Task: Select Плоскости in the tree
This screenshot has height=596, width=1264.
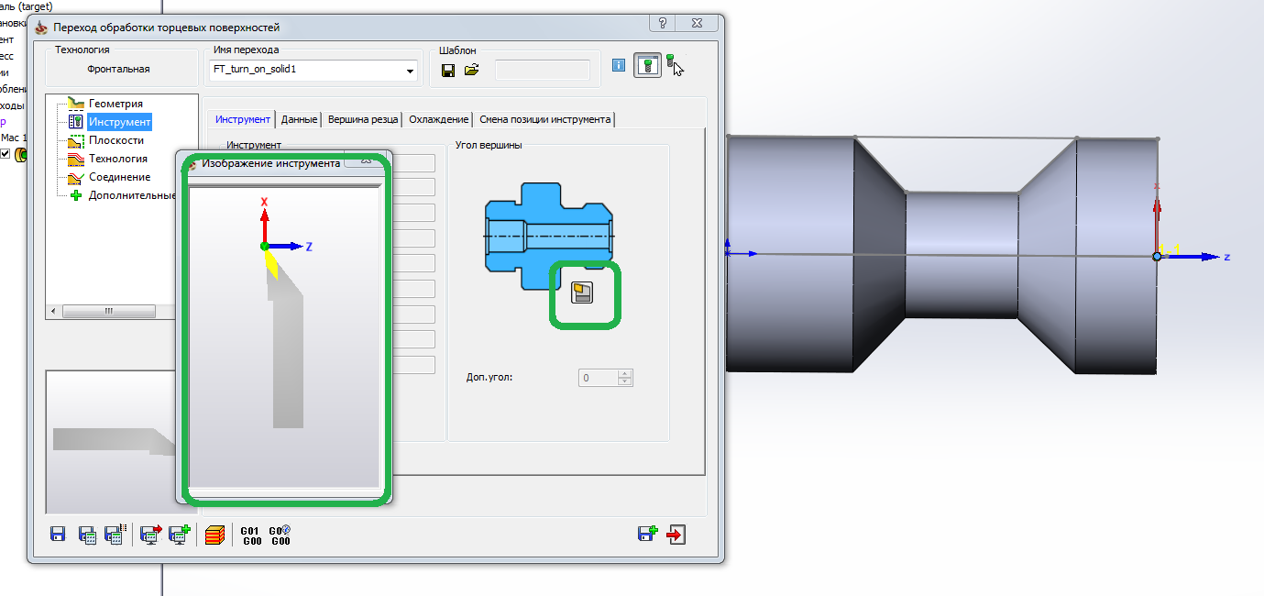Action: click(116, 140)
